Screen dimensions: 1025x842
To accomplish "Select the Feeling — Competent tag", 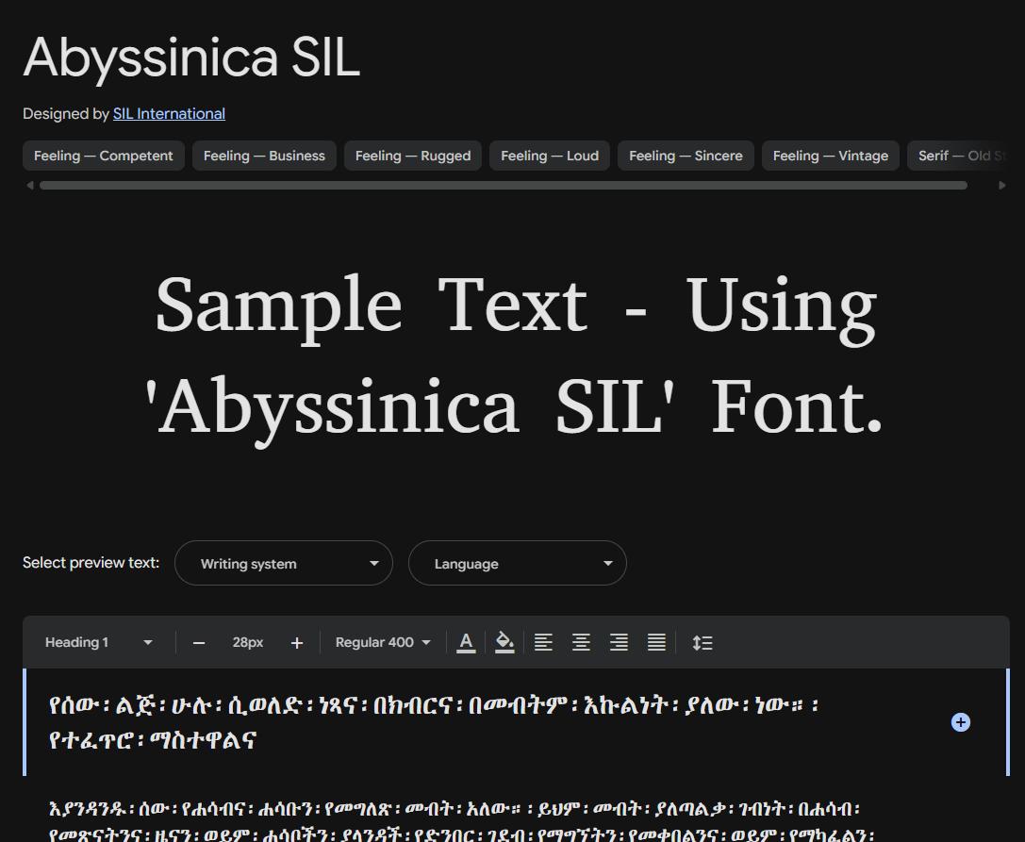I will coord(104,156).
